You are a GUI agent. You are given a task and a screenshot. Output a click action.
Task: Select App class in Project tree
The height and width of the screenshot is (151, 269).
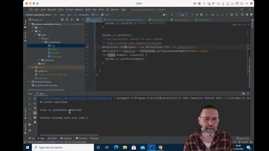point(53,46)
